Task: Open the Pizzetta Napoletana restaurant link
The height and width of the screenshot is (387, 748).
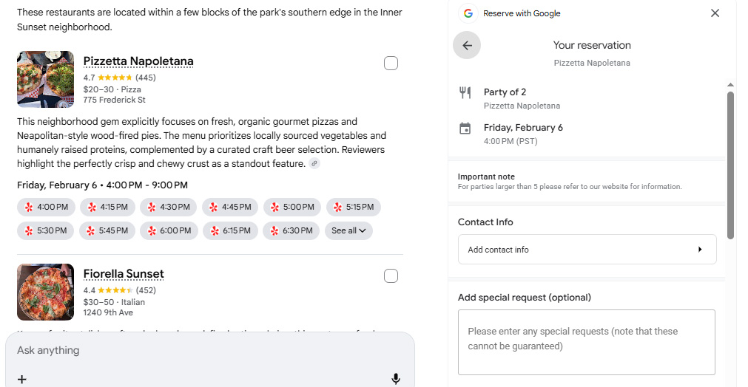Action: [x=138, y=61]
